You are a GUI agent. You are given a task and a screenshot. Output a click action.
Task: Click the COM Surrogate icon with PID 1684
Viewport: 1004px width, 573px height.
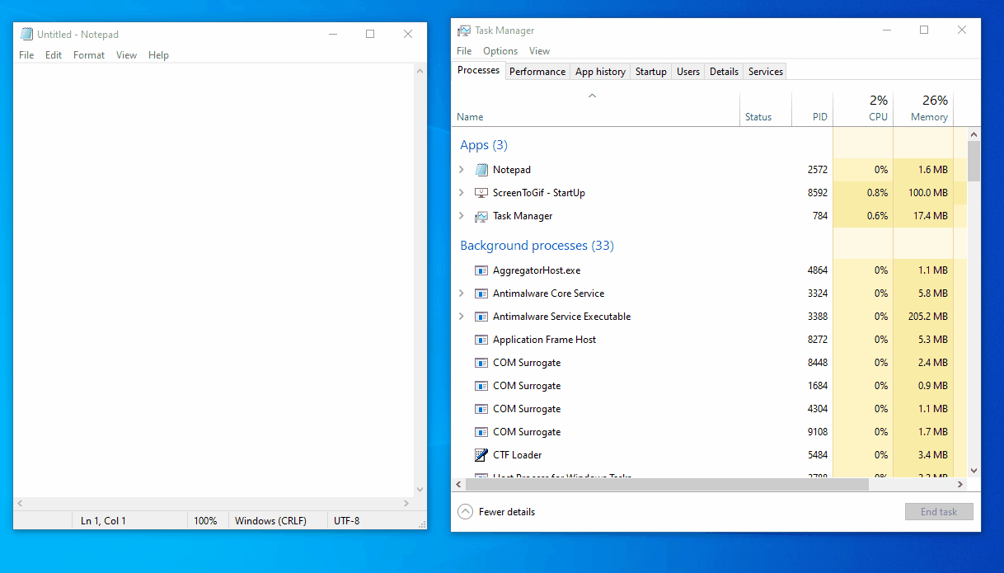(x=482, y=386)
